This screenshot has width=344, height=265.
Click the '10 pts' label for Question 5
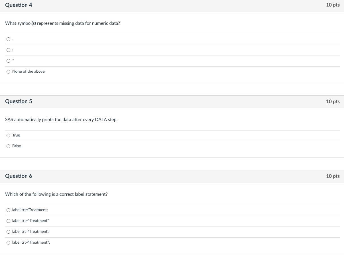pyautogui.click(x=333, y=101)
